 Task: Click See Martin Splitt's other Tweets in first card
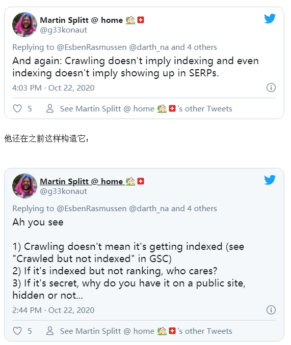pos(146,109)
